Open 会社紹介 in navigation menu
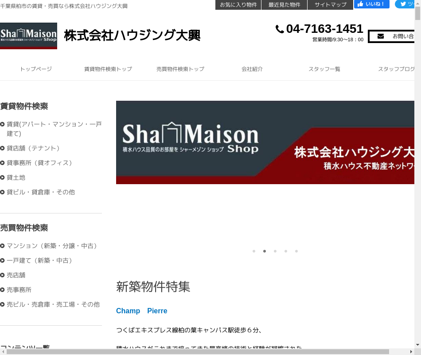Image resolution: width=421 pixels, height=355 pixels. [252, 69]
